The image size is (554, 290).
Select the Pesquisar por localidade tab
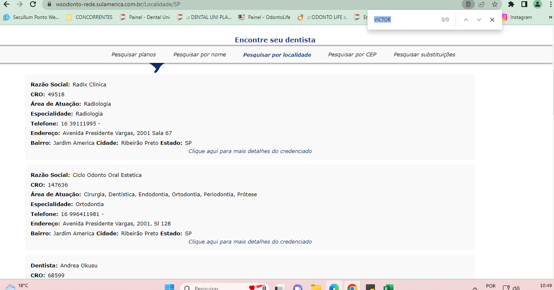(x=277, y=54)
